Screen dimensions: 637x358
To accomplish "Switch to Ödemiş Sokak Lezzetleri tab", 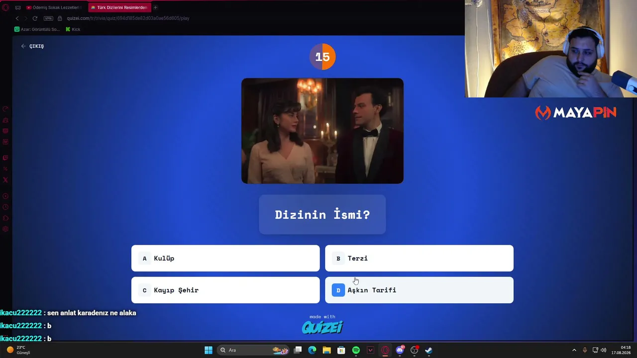I will pos(53,7).
